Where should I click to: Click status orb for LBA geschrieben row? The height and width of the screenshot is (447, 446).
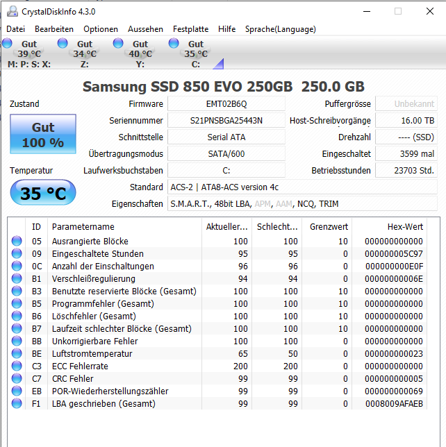point(17,404)
